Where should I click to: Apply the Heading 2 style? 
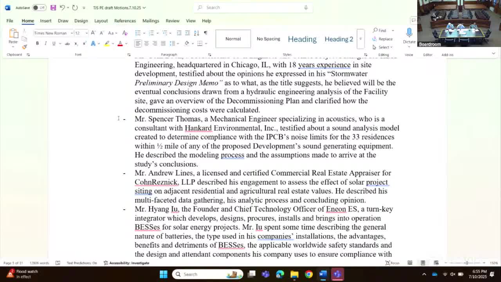(x=339, y=39)
